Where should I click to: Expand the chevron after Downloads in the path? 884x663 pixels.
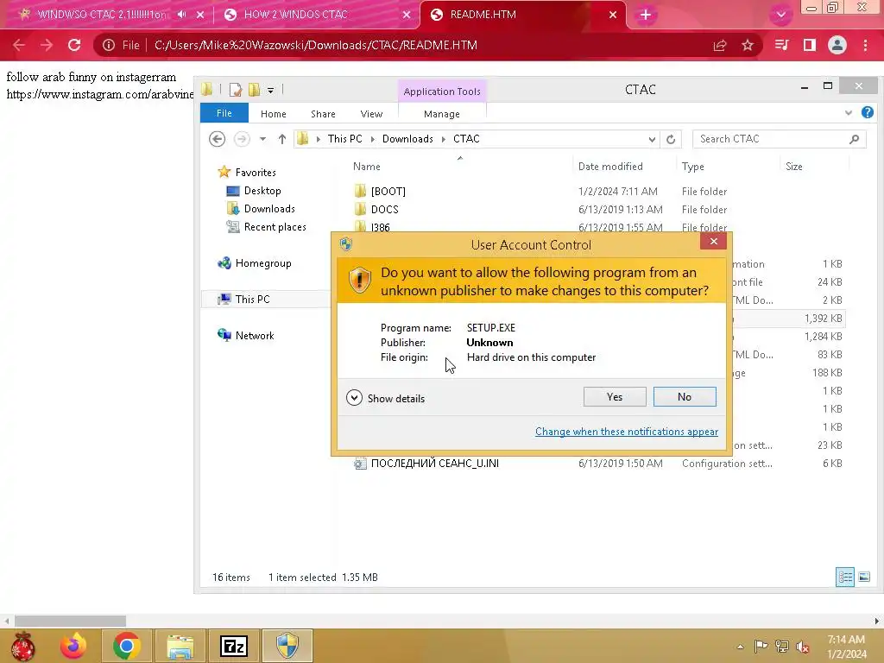[x=443, y=139]
